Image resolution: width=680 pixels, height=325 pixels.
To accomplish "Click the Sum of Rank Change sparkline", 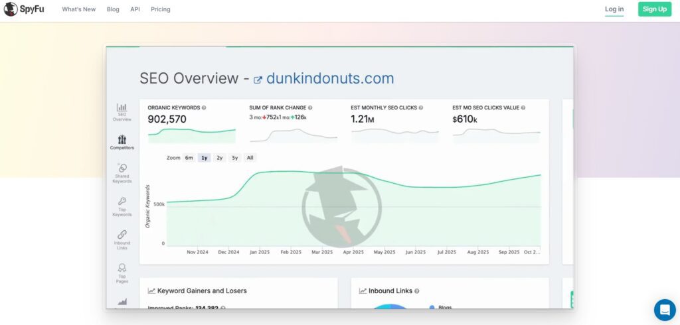I will click(x=294, y=135).
